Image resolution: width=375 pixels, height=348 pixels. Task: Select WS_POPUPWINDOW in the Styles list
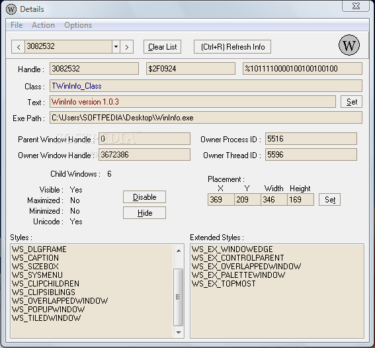pyautogui.click(x=48, y=310)
